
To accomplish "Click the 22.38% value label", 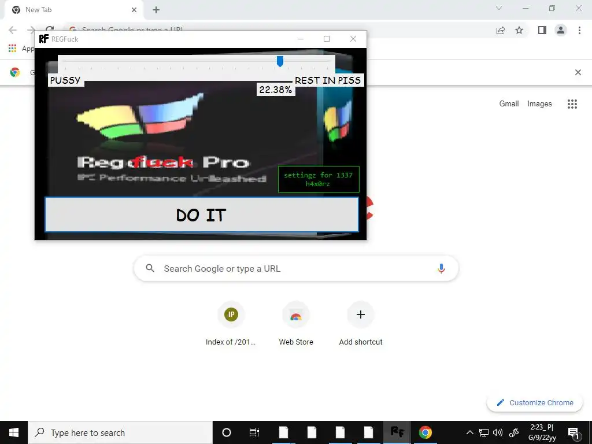I will pyautogui.click(x=276, y=90).
